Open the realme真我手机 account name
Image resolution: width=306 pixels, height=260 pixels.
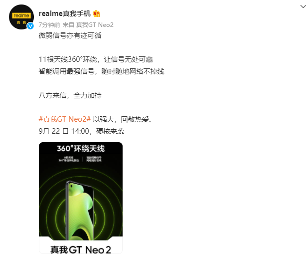65,13
